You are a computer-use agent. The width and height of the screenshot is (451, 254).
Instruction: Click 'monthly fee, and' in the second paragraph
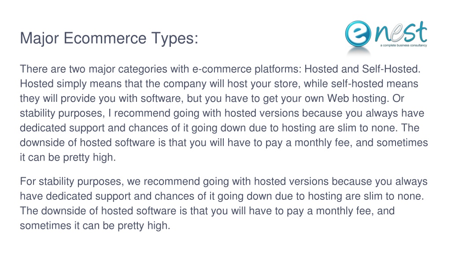point(355,211)
